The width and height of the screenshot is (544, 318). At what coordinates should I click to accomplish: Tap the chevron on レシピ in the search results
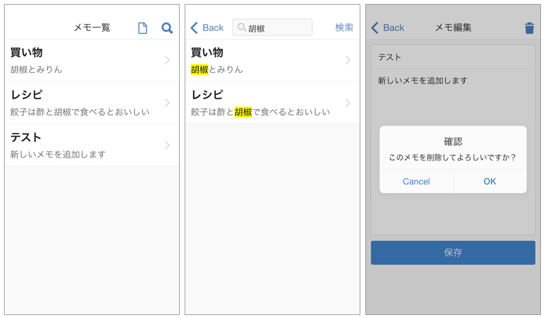coord(348,103)
